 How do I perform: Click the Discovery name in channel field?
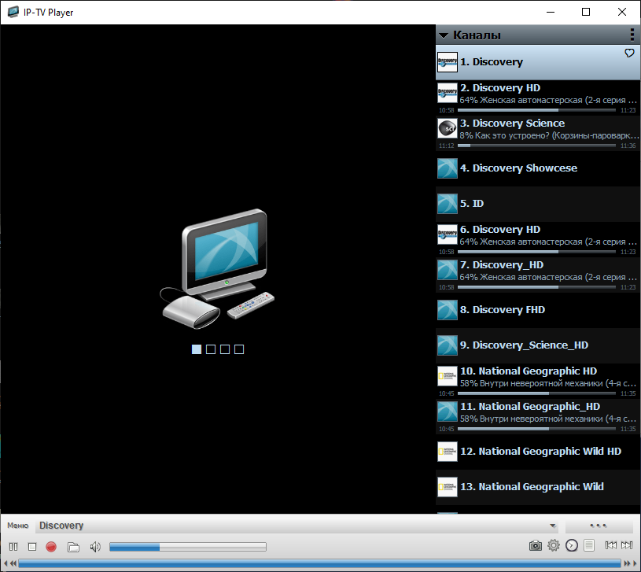tap(61, 526)
